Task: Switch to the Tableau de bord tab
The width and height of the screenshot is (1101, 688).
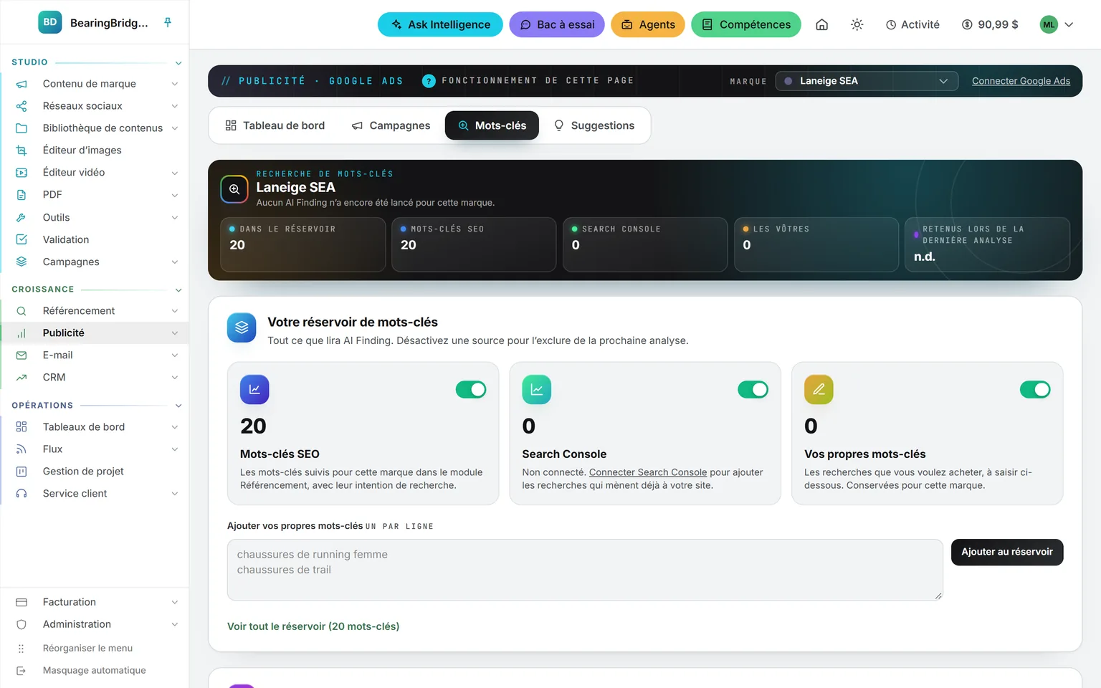Action: pos(275,125)
